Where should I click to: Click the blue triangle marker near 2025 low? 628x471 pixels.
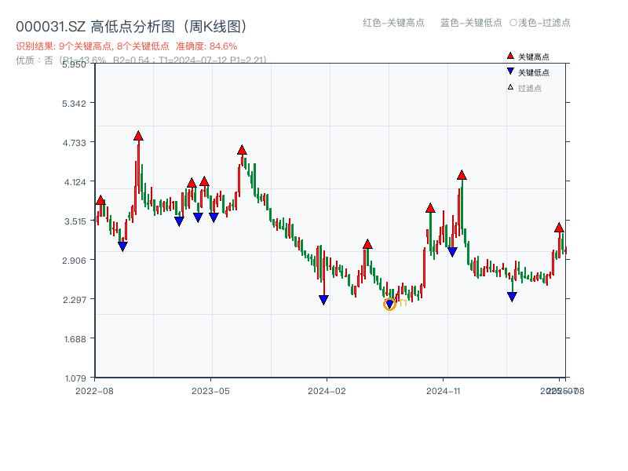pyautogui.click(x=513, y=296)
